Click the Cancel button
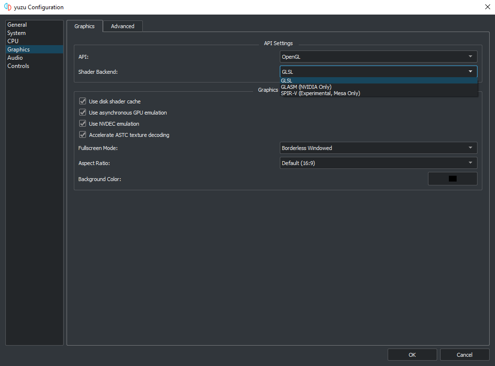This screenshot has height=366, width=495. tap(464, 355)
